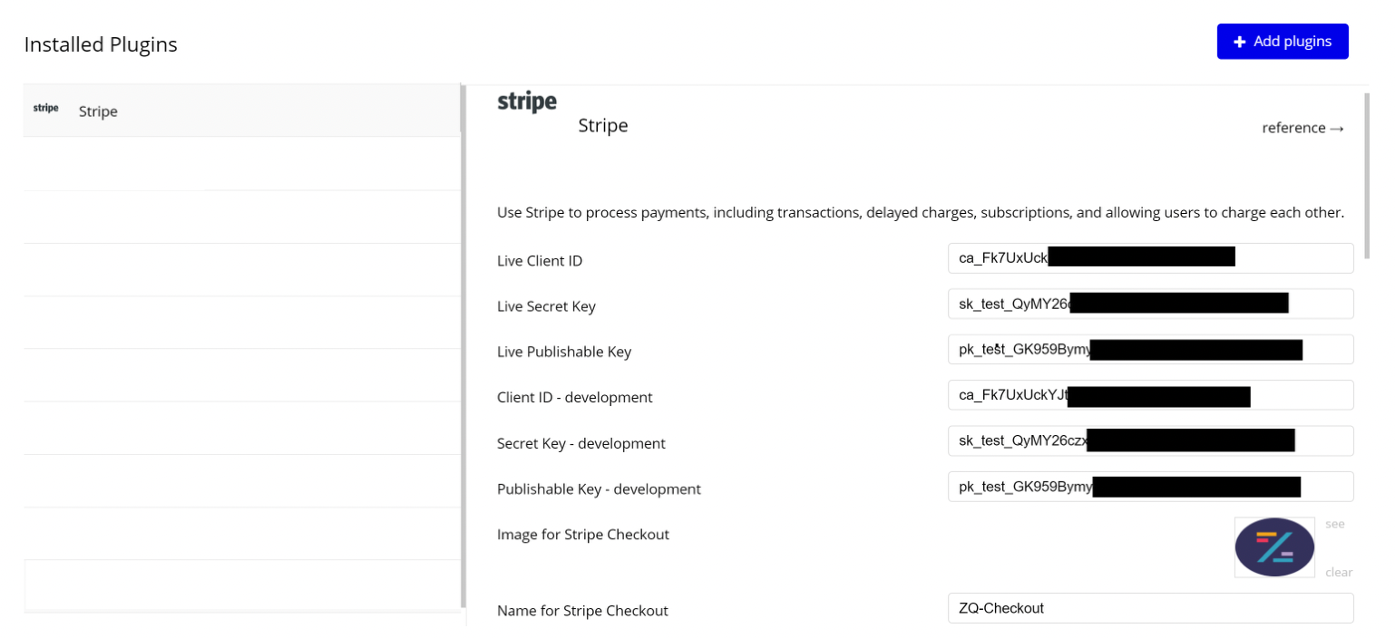1395x638 pixels.
Task: Focus the Secret Key - development input field
Action: tap(1150, 441)
